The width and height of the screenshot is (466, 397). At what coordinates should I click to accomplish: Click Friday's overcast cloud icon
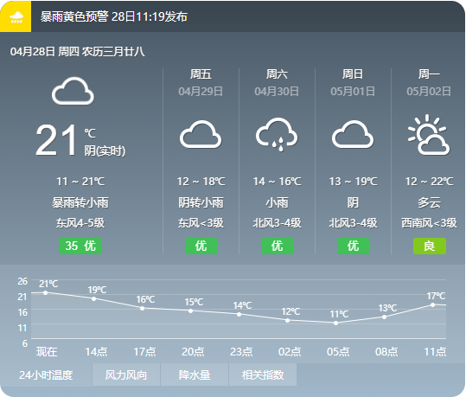(x=201, y=134)
